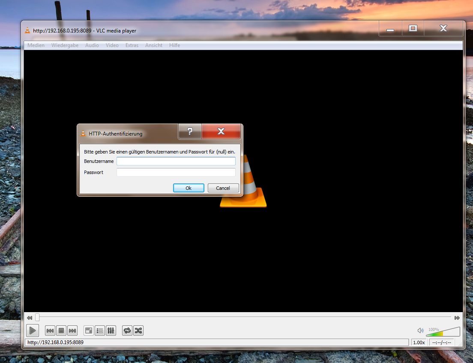Click the dialog help question mark button
Viewport: 473px width, 363px height.
(x=190, y=131)
